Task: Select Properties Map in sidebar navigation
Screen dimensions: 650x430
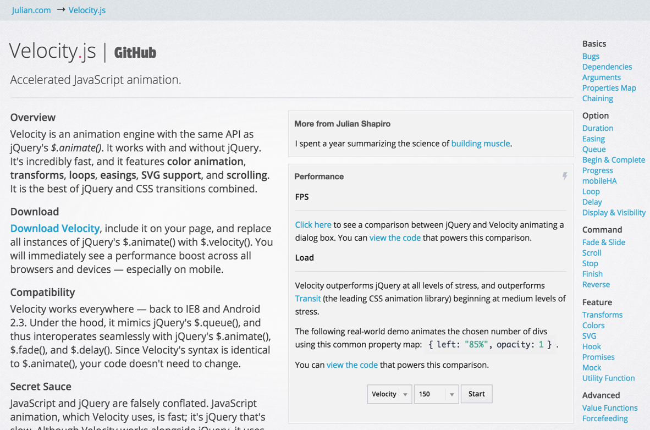Action: (609, 88)
